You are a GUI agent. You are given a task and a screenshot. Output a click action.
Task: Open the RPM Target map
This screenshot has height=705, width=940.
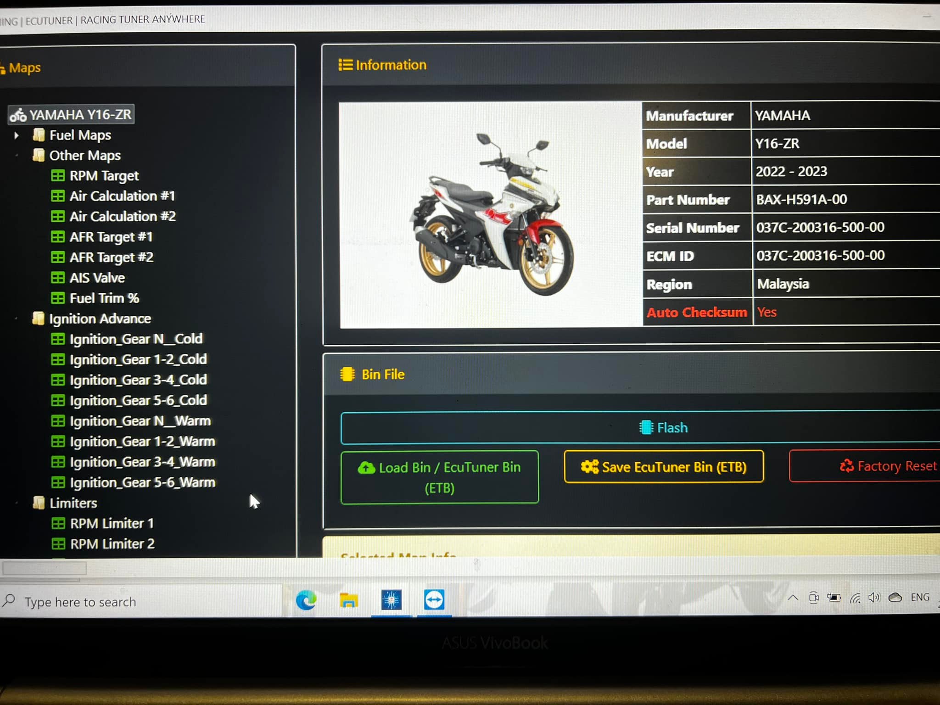click(x=104, y=176)
